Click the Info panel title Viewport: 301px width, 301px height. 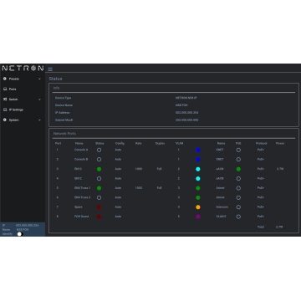(x=56, y=88)
